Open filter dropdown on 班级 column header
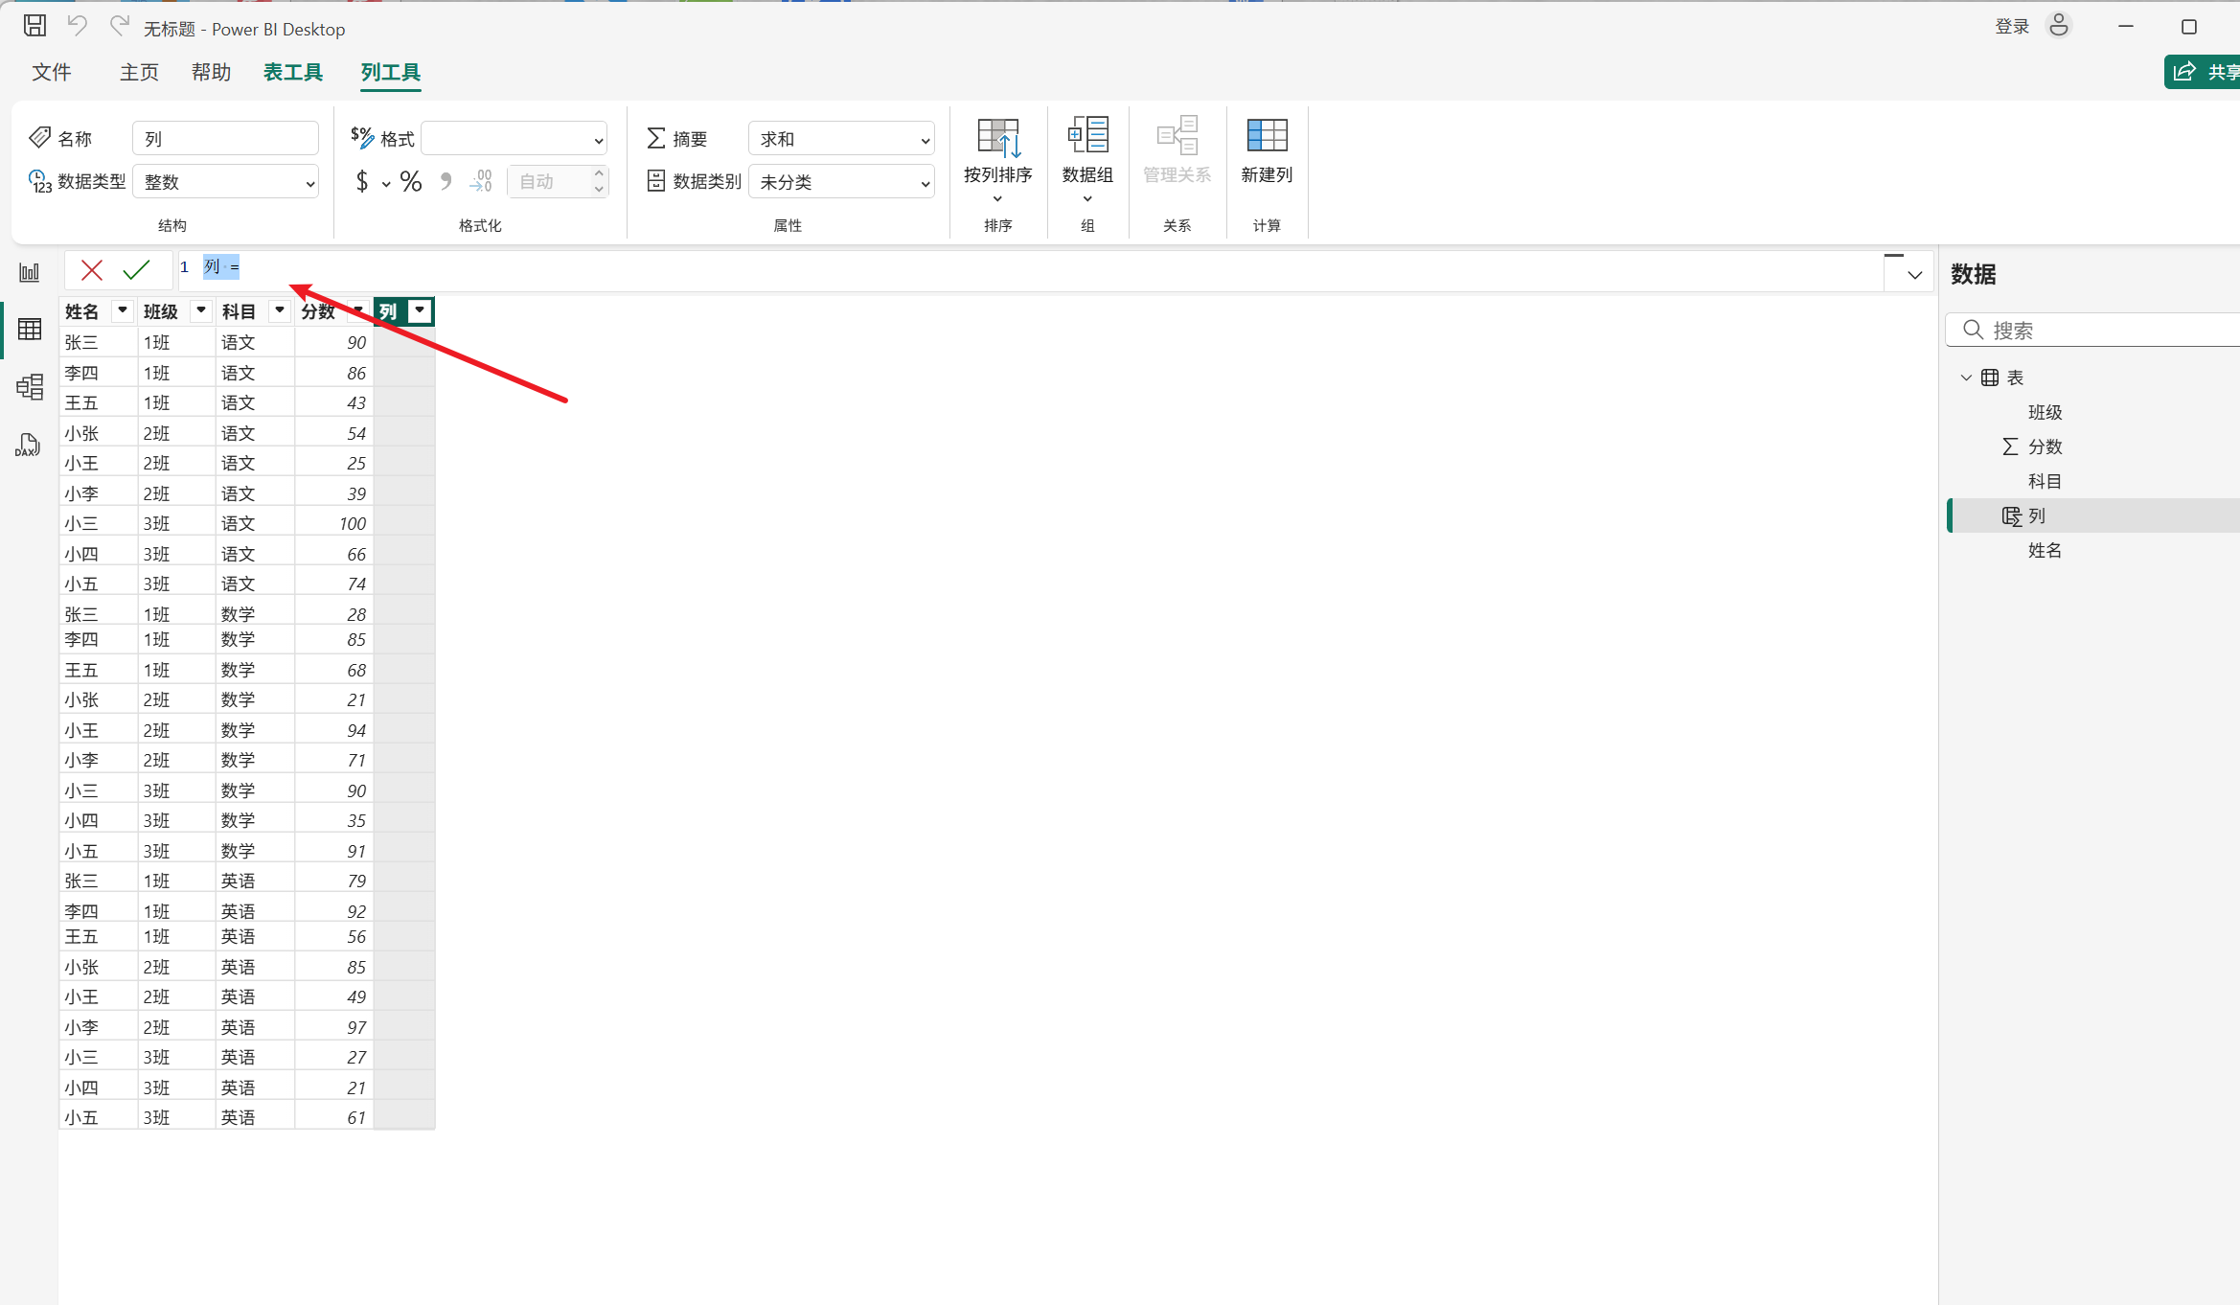This screenshot has height=1305, width=2240. tap(200, 310)
